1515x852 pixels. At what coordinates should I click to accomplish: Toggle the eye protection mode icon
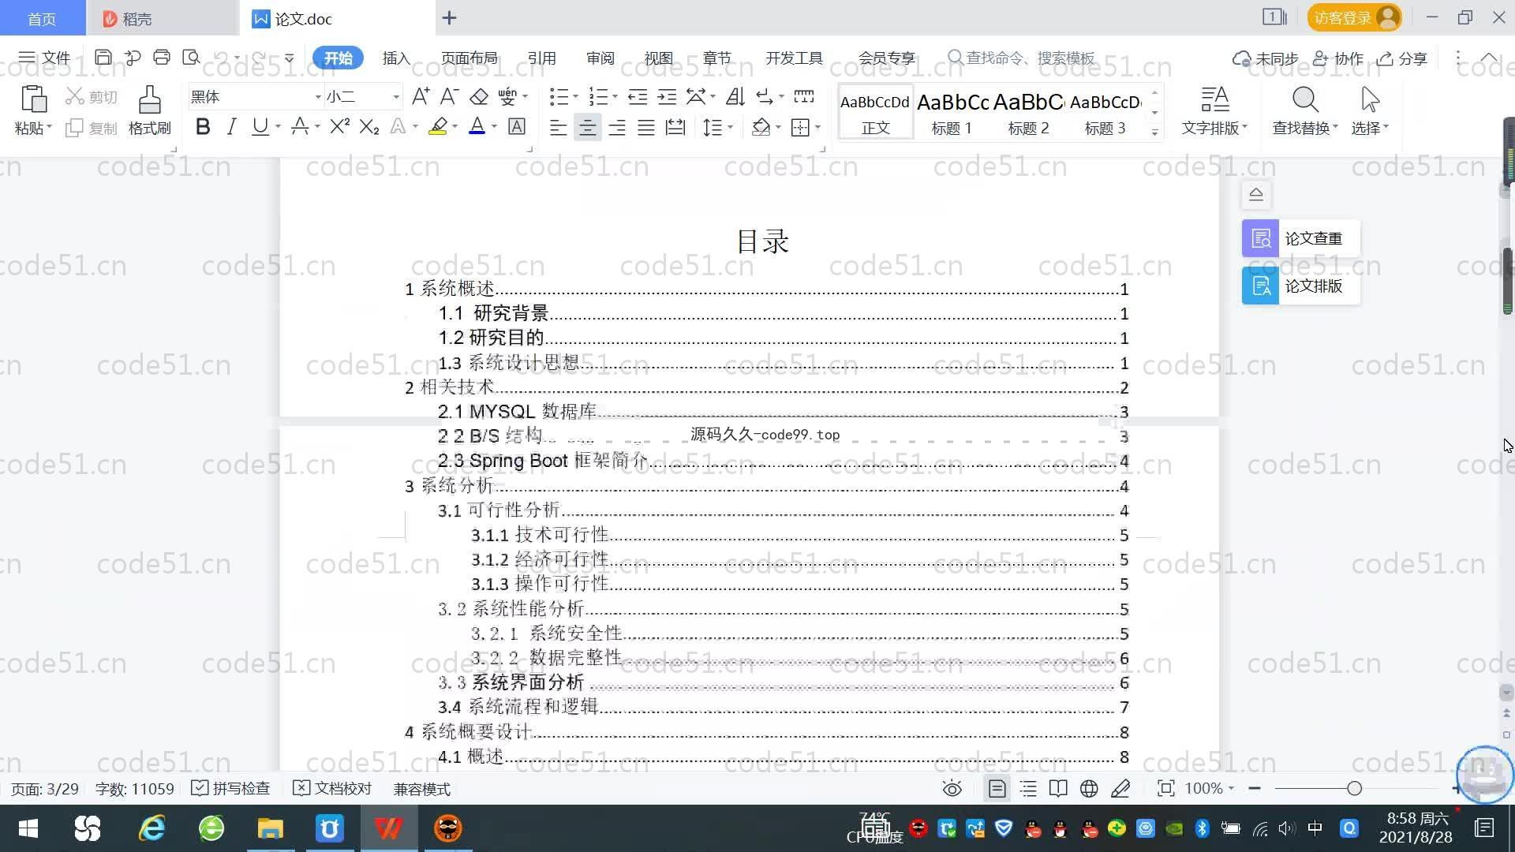(952, 789)
